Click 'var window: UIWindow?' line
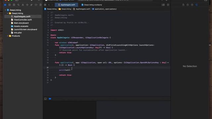The image size is (212, 119). 66,43
